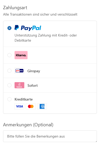Click the Giropay text label
This screenshot has height=149, width=101.
tap(34, 71)
